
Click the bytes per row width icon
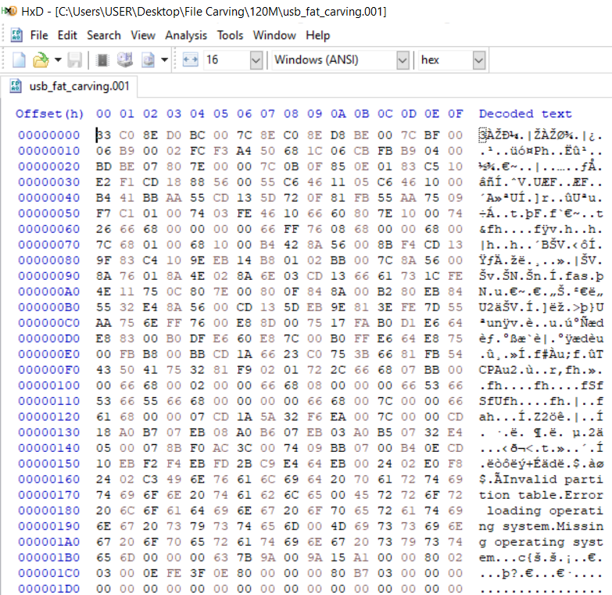(191, 60)
